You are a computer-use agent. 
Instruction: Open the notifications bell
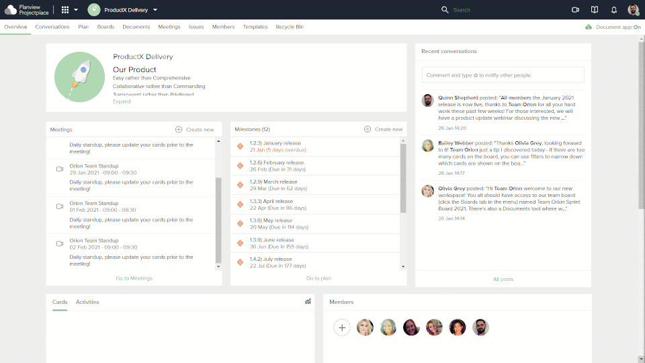point(613,10)
